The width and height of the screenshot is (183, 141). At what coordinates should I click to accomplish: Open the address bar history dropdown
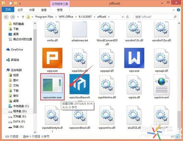[123, 17]
